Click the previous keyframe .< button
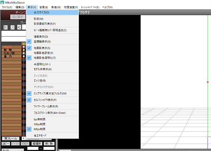The width and height of the screenshot is (211, 151). 12,27
